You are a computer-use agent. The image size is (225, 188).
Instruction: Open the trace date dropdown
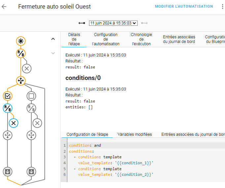pyautogui.click(x=113, y=23)
